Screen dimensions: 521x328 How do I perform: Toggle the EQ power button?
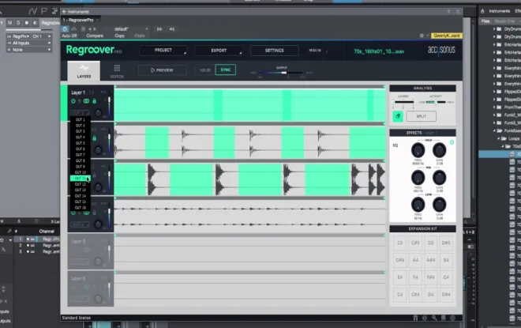click(452, 142)
